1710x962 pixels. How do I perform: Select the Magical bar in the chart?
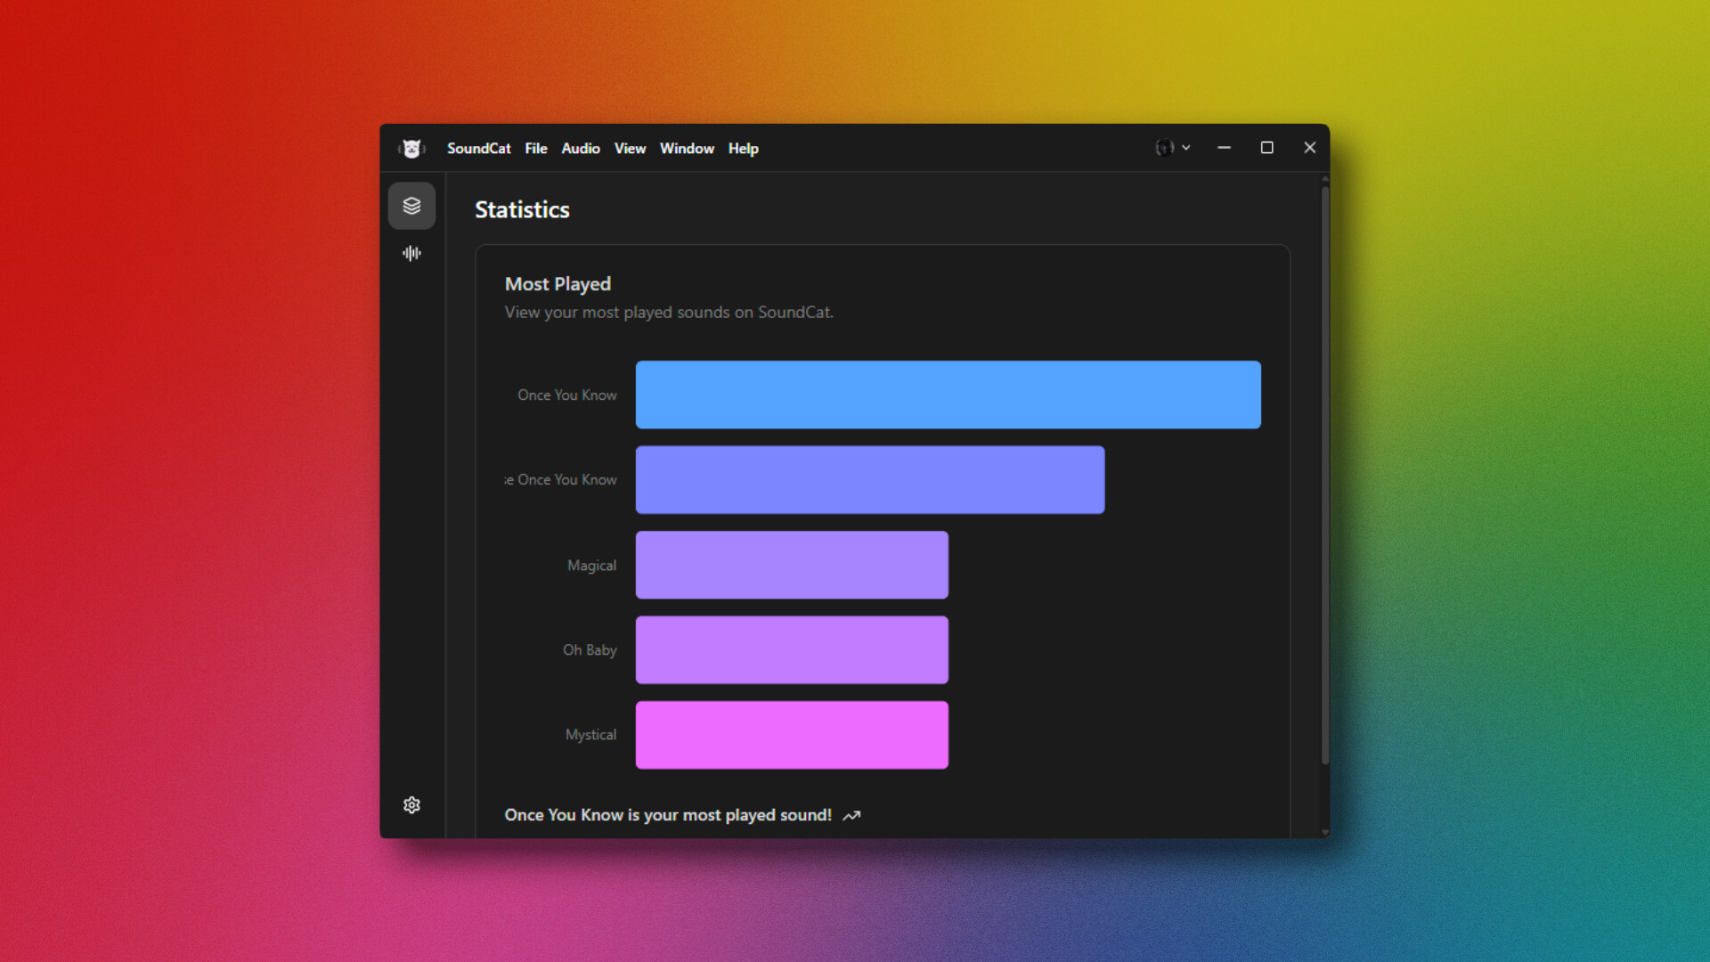(791, 565)
